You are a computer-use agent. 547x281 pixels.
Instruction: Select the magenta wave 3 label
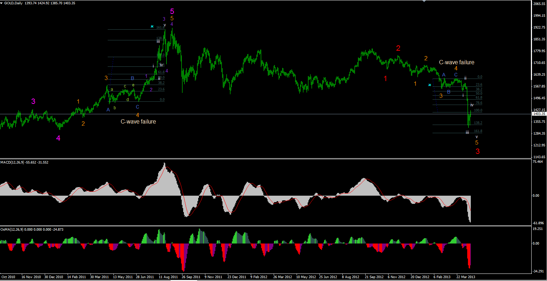(x=33, y=101)
